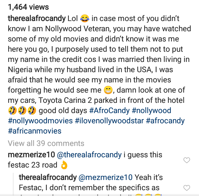Open therealafrocandy profile from caption username

click(37, 19)
